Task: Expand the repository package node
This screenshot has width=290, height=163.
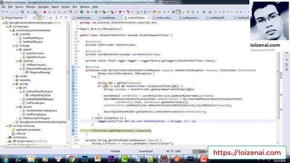Action: [14, 80]
